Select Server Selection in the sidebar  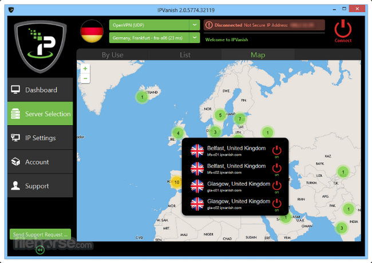pyautogui.click(x=40, y=113)
